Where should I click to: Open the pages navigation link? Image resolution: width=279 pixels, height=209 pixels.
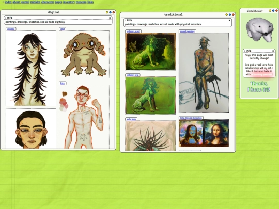[58, 2]
